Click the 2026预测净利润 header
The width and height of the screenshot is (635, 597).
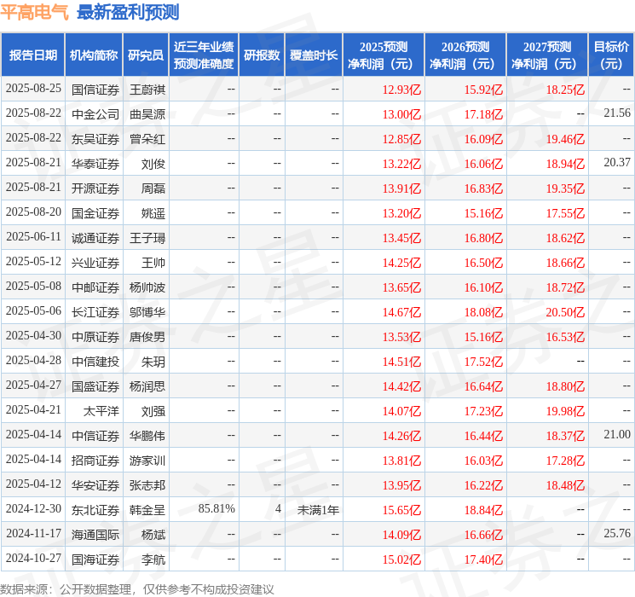coord(465,55)
